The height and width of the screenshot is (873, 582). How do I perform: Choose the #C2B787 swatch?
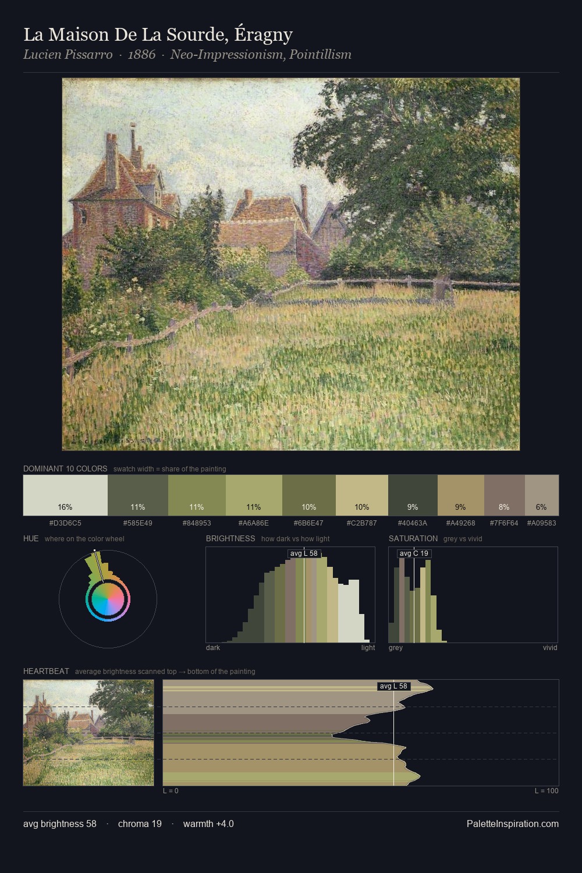(362, 495)
